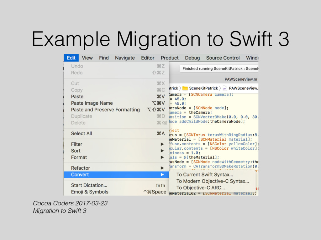Choose To Current Swift Syntax...
This screenshot has height=240, width=321.
213,174
